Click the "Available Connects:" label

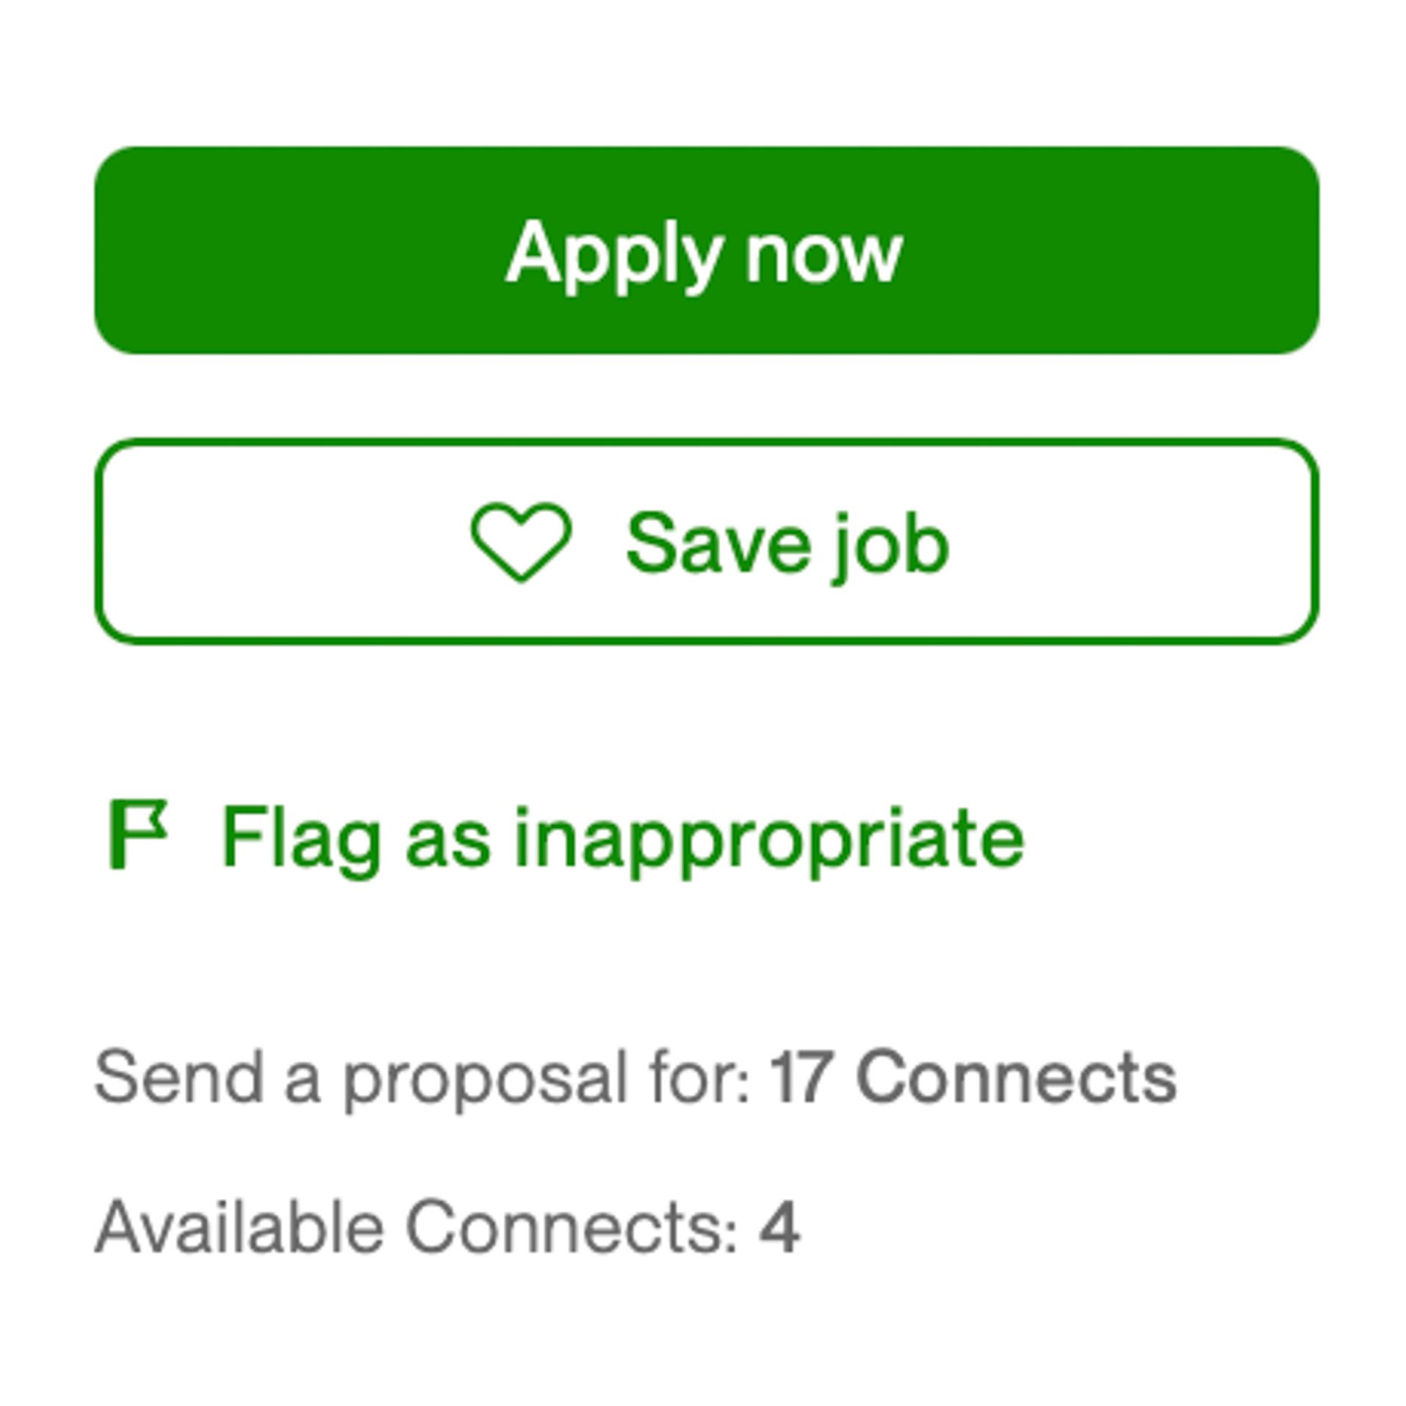coord(416,1227)
